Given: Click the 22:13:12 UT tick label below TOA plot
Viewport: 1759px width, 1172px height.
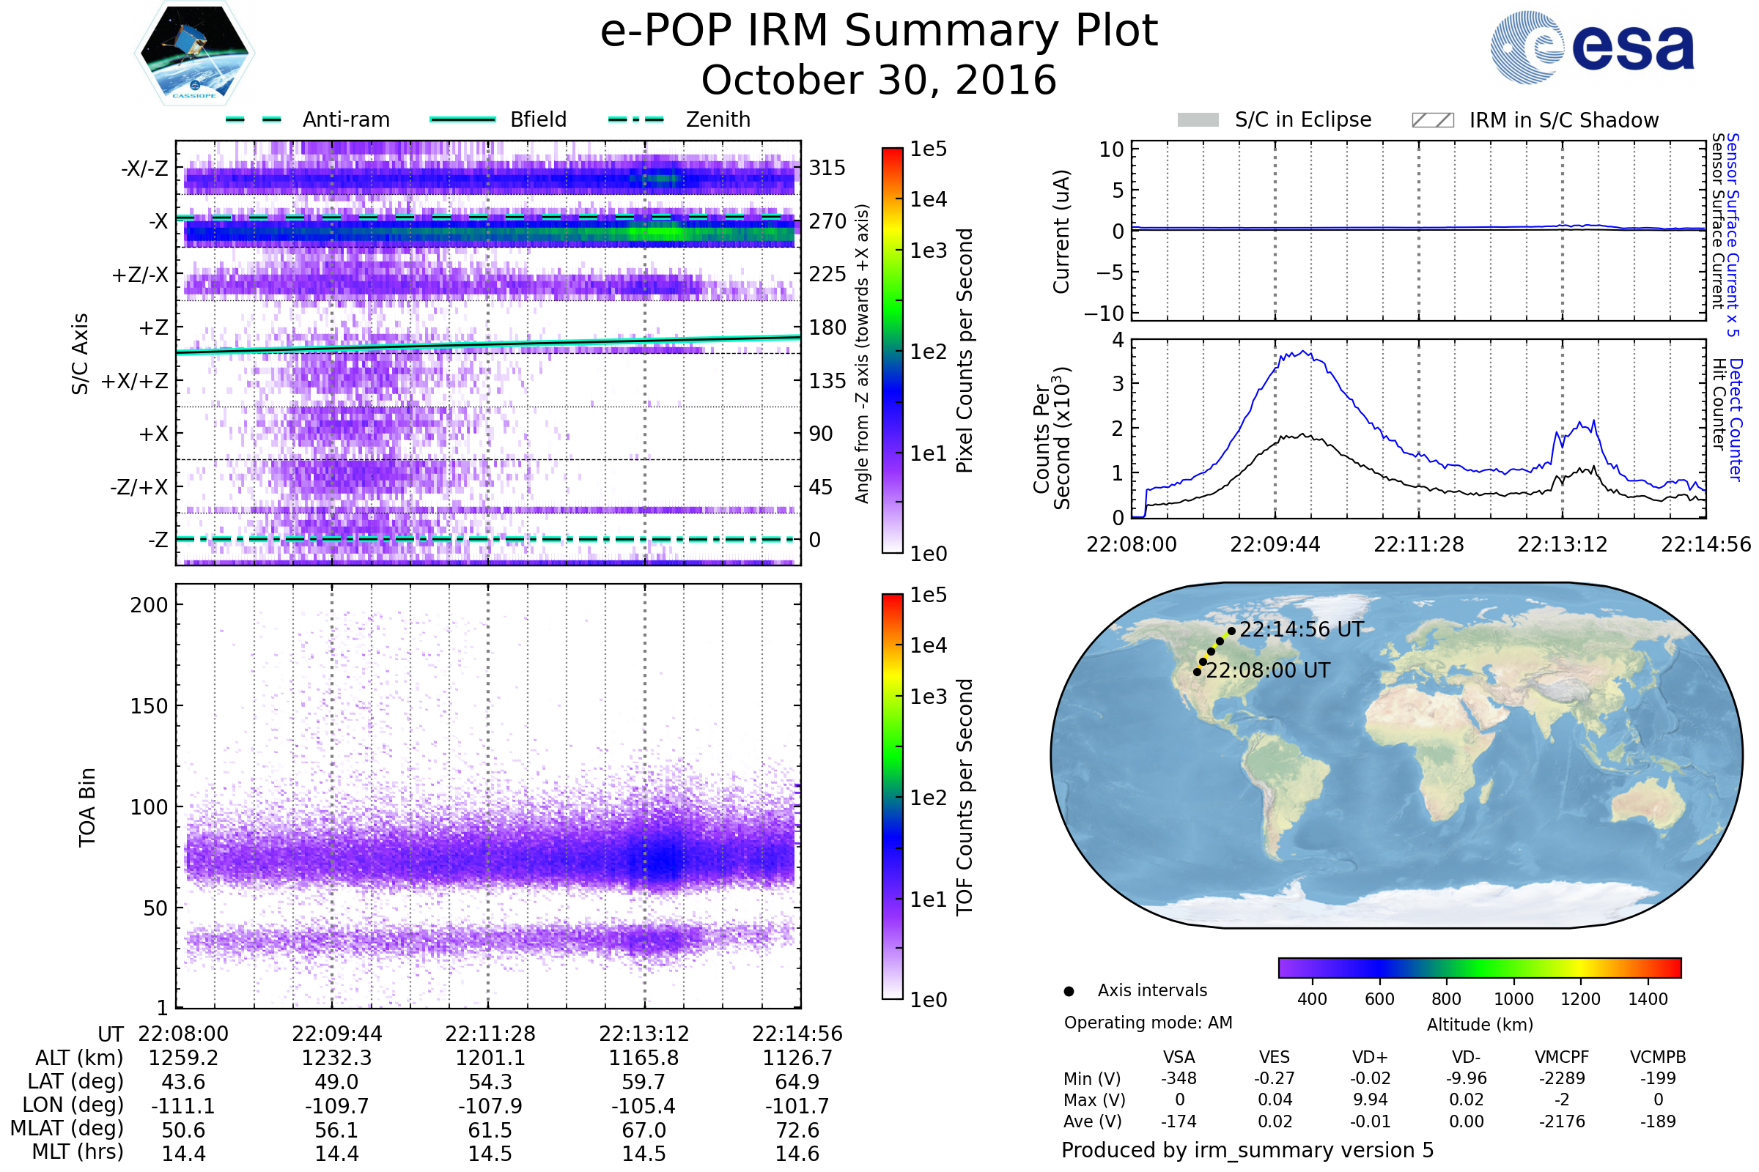Looking at the screenshot, I should [644, 1034].
